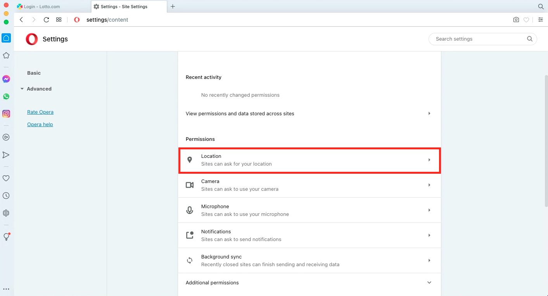The image size is (548, 296).
Task: Open the Opera help link
Action: 40,125
